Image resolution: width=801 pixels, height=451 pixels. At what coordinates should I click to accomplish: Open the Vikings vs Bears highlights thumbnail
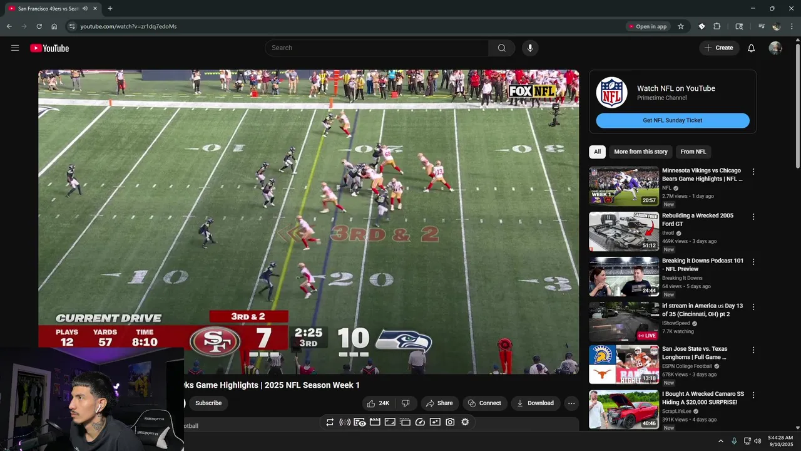click(624, 186)
